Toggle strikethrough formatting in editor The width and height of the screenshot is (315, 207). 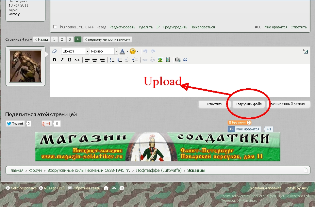(77, 60)
